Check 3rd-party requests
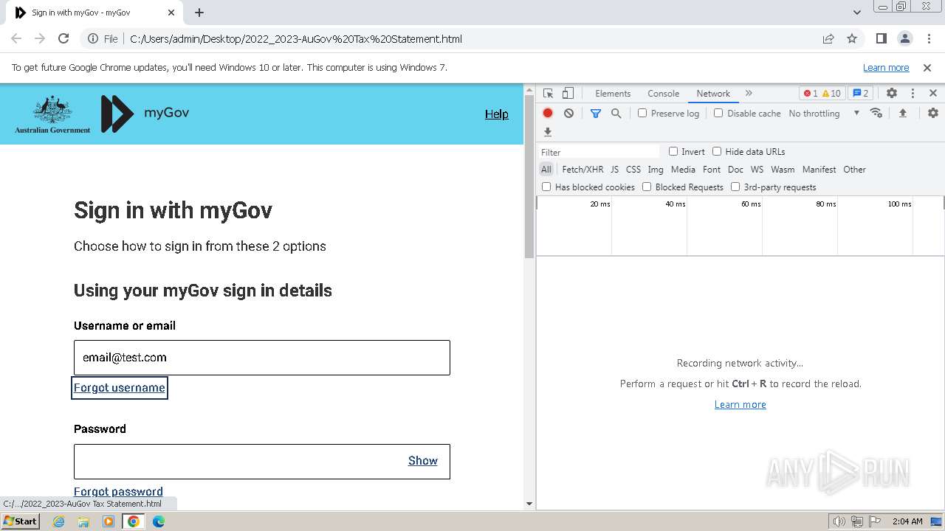 point(735,187)
